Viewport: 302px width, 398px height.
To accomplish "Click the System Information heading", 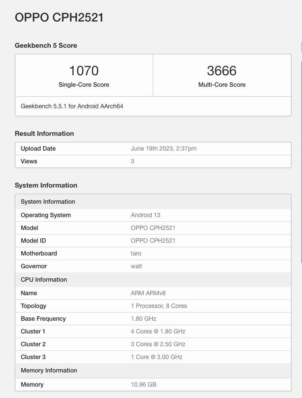I will [46, 185].
